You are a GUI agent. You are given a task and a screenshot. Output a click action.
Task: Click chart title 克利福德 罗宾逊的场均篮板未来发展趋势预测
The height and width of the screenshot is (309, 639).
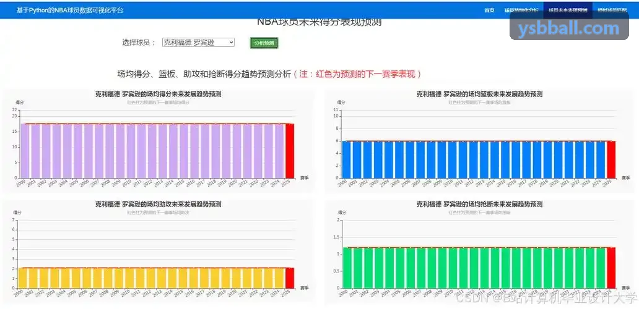click(480, 95)
